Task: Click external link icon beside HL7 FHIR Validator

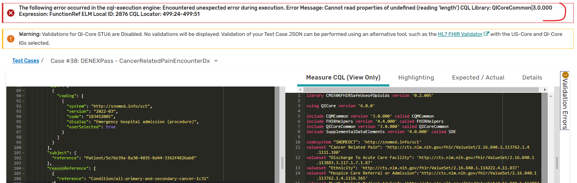Action: (486, 34)
